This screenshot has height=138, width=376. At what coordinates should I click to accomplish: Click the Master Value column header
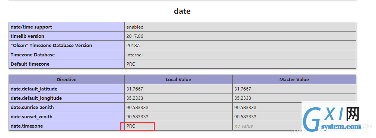(294, 79)
